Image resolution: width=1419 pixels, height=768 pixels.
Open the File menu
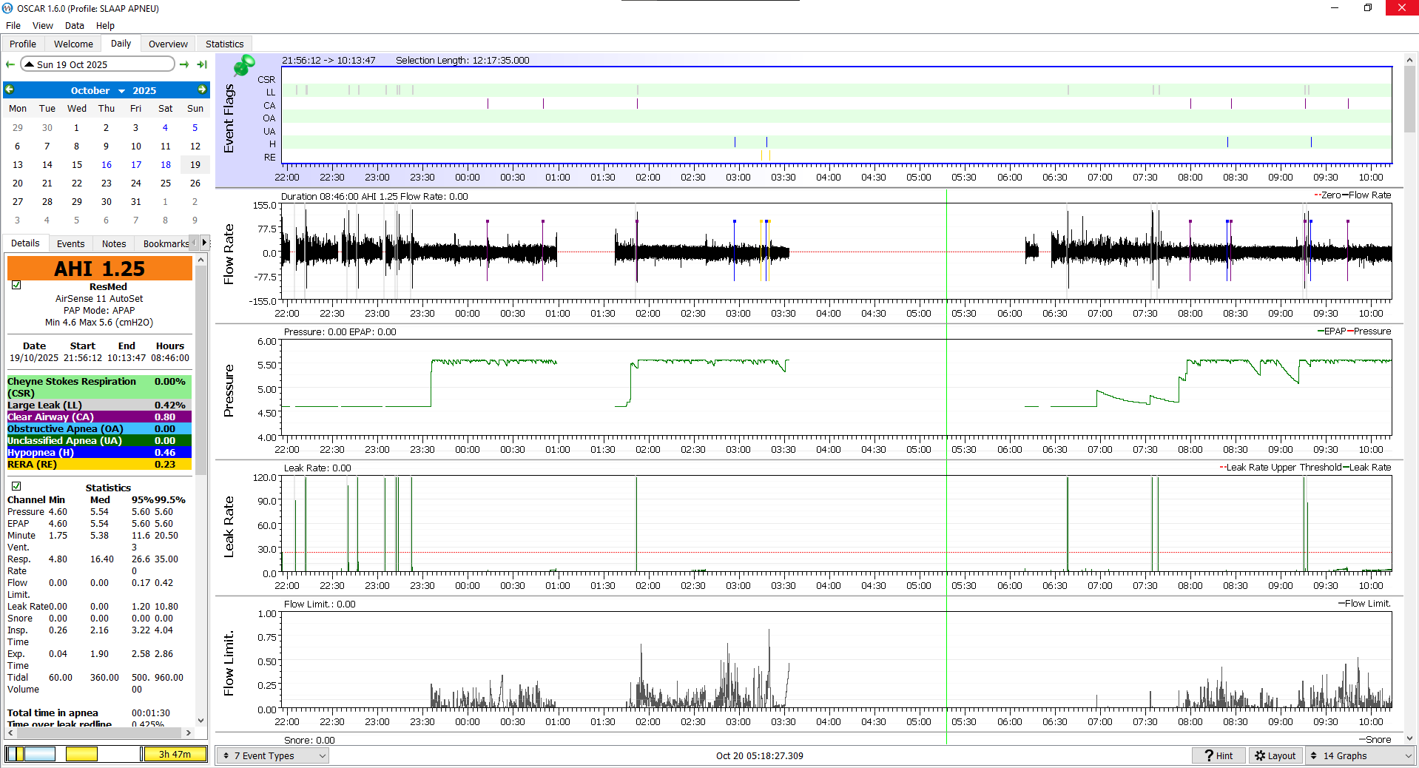13,25
